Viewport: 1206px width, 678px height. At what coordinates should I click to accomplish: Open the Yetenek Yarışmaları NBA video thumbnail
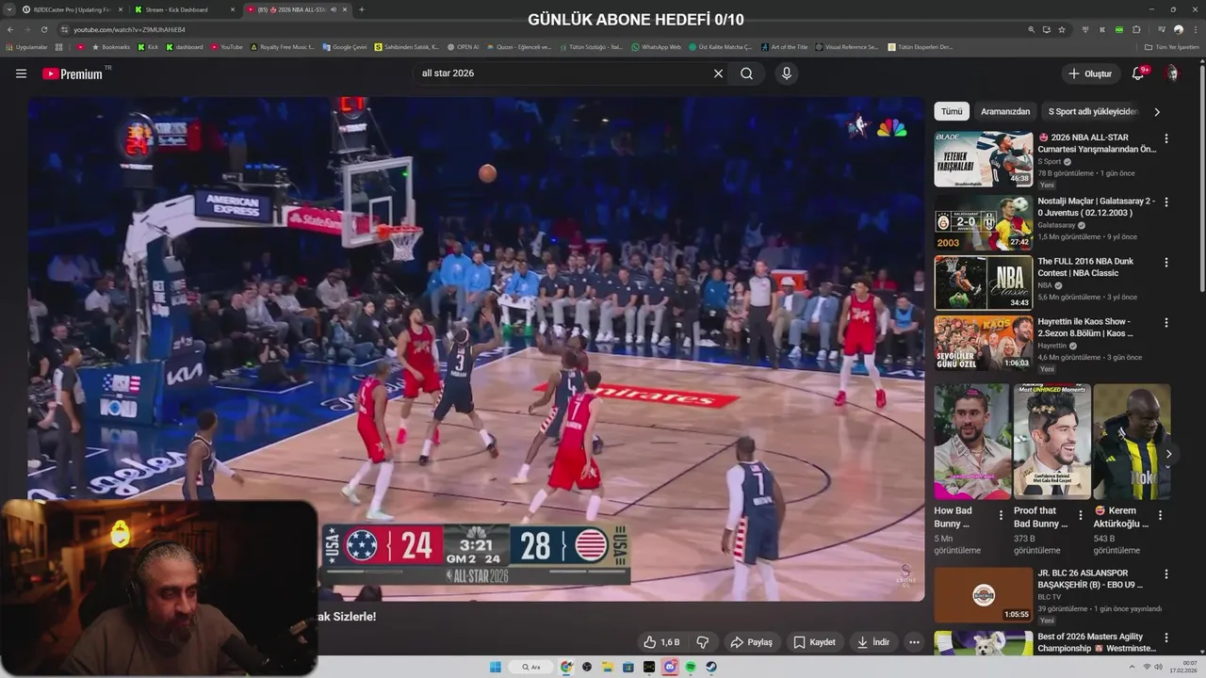click(x=984, y=159)
